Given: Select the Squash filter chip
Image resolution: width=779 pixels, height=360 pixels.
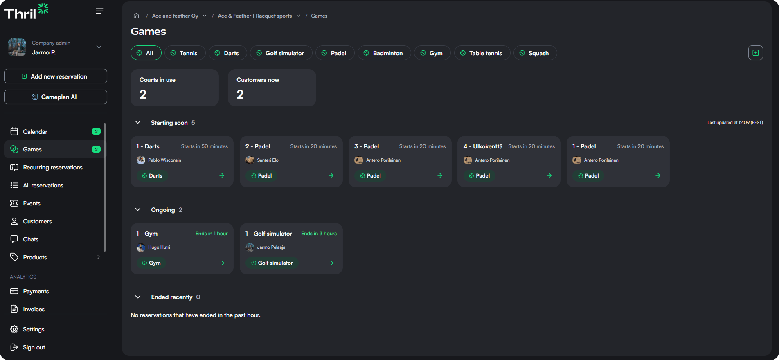Looking at the screenshot, I should pyautogui.click(x=535, y=53).
